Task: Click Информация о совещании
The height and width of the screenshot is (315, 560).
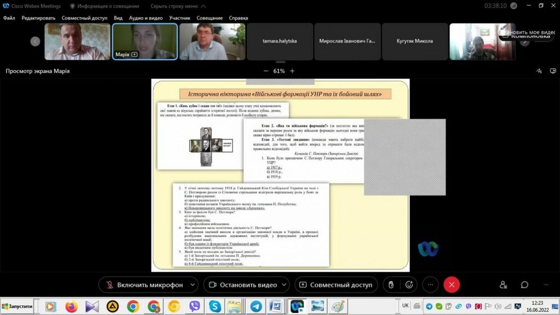Action: [x=104, y=6]
